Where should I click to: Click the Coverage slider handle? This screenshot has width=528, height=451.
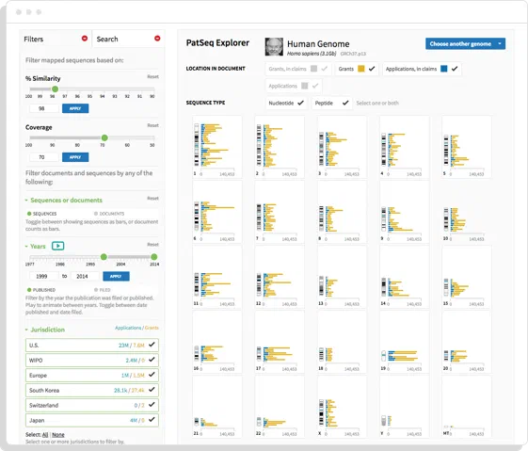(x=104, y=137)
